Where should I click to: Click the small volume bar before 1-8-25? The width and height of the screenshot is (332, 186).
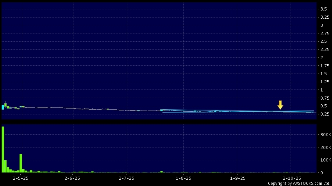[161, 172]
